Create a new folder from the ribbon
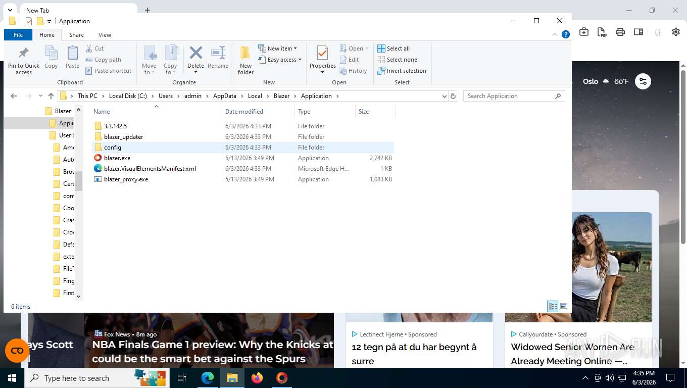The image size is (687, 388). [246, 61]
